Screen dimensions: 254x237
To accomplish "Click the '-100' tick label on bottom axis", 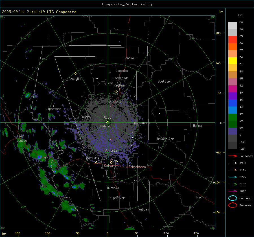I will (x=47, y=233).
